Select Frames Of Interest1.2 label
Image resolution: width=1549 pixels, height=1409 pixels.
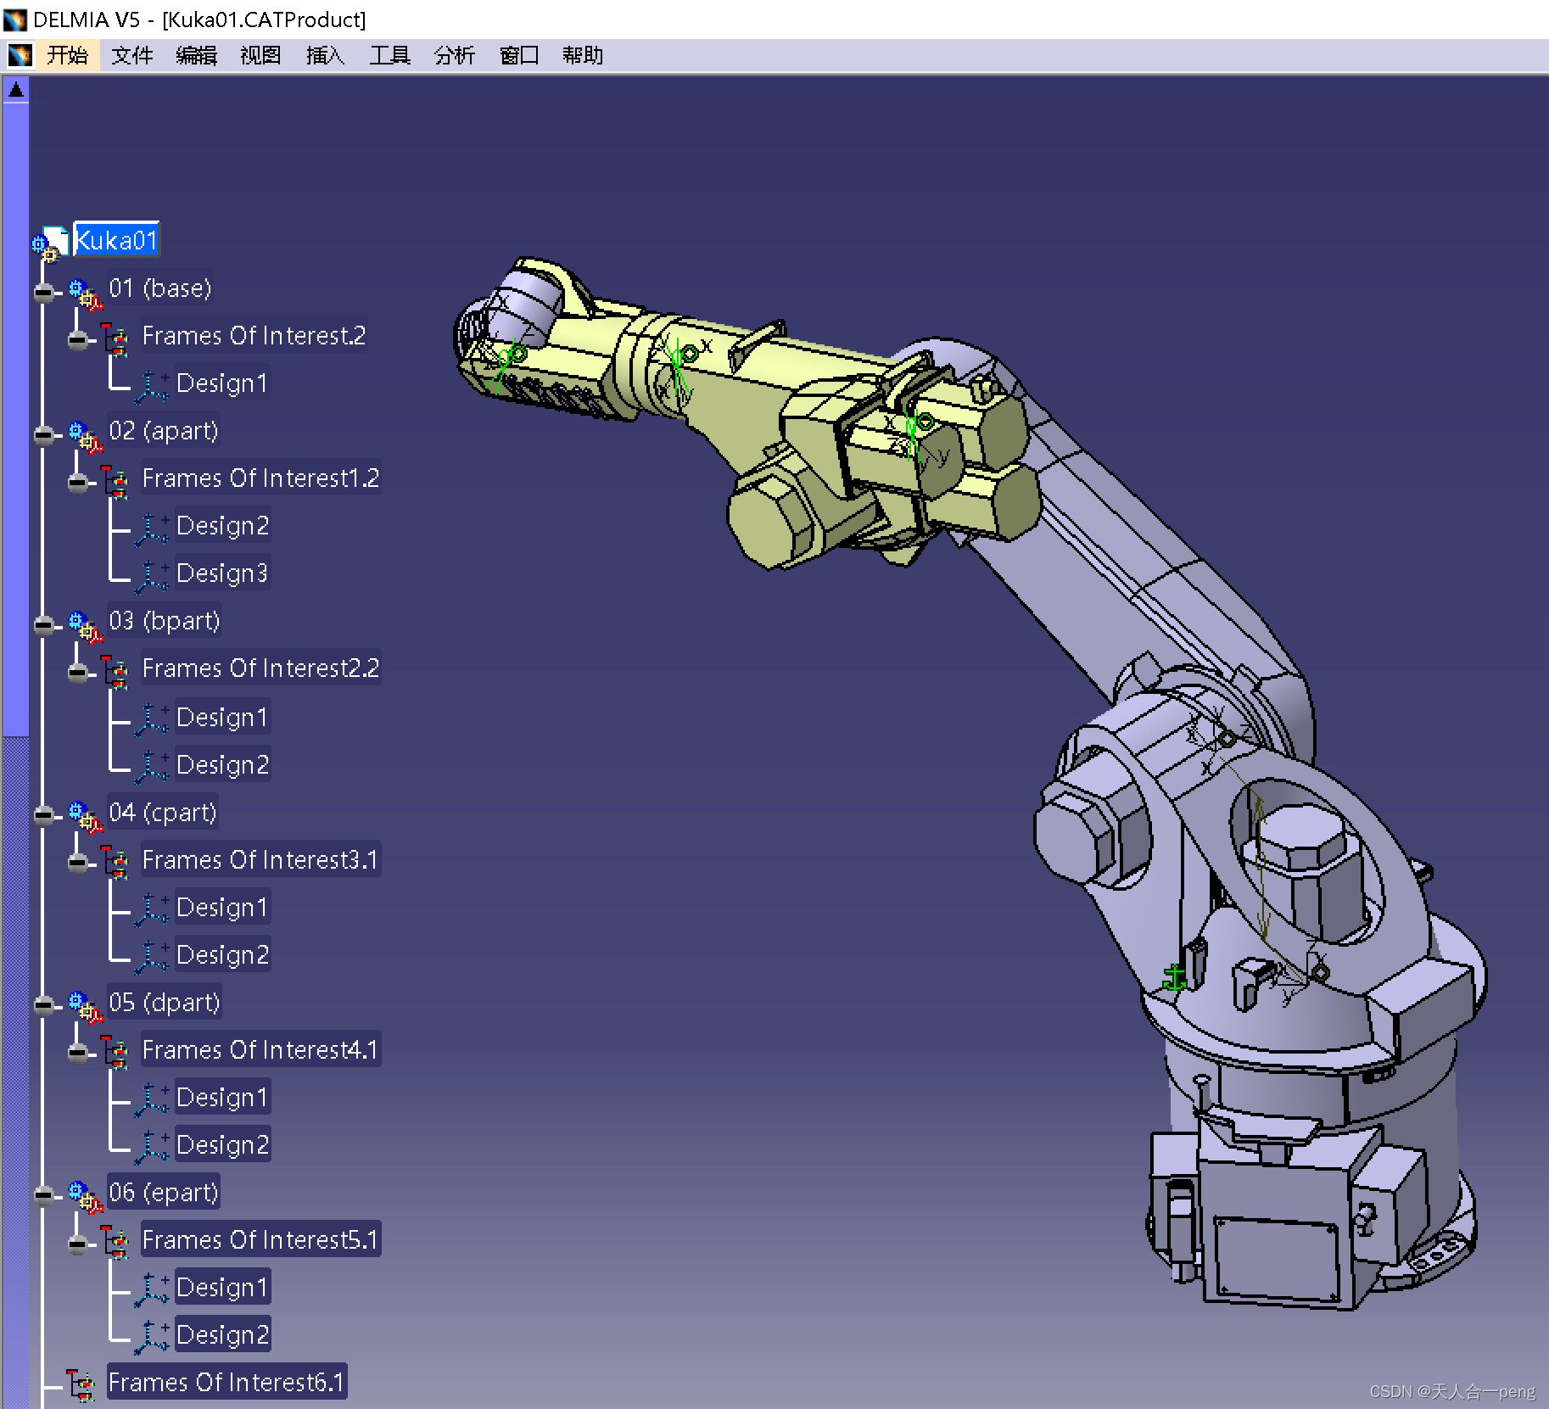(x=260, y=478)
